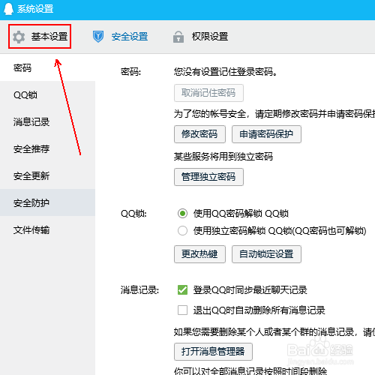375x375 pixels.
Task: Enable 退出QQ时自动删除所有消息记录 checkbox
Action: pyautogui.click(x=182, y=310)
